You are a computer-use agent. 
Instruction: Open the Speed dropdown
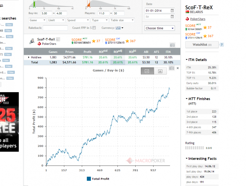(x=78, y=20)
